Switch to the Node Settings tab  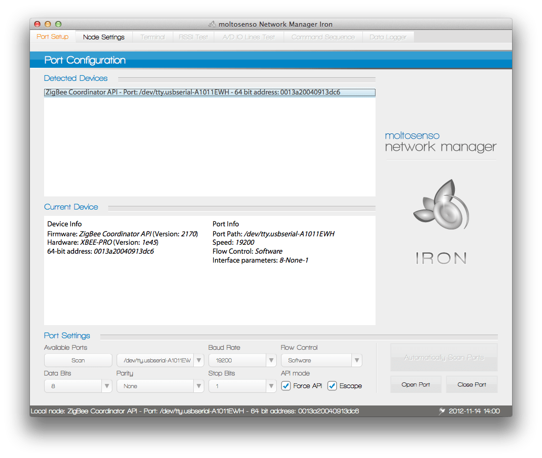tap(103, 37)
